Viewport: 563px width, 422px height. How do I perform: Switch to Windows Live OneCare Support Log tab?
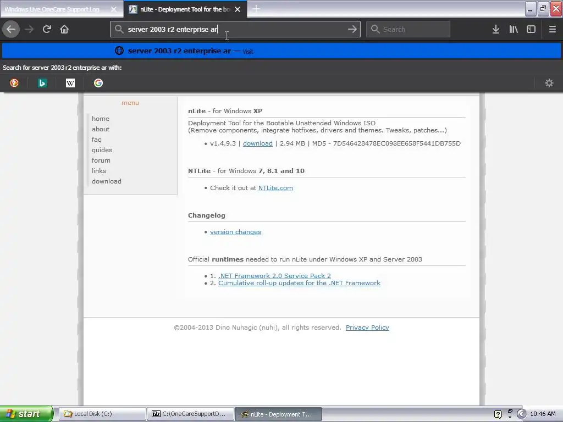coord(52,9)
